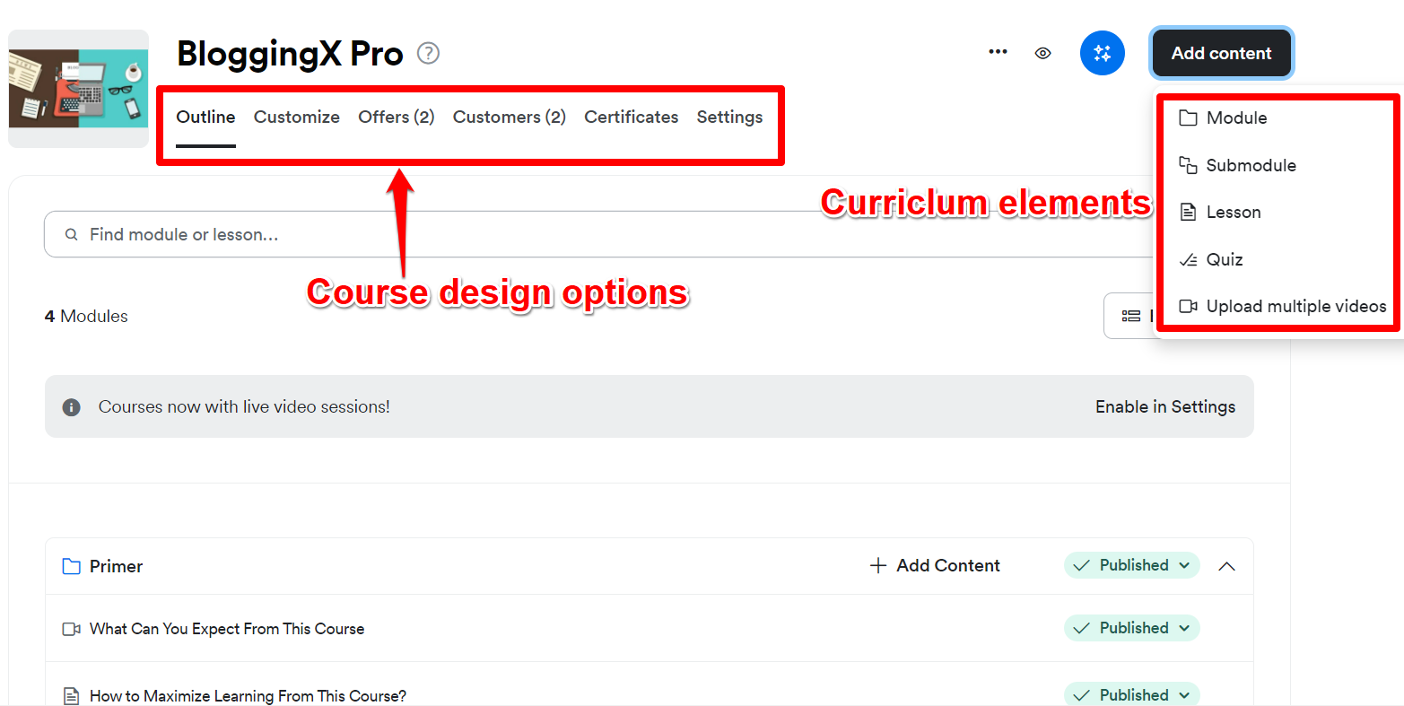This screenshot has height=706, width=1404.
Task: Click the Add content button
Action: coord(1221,53)
